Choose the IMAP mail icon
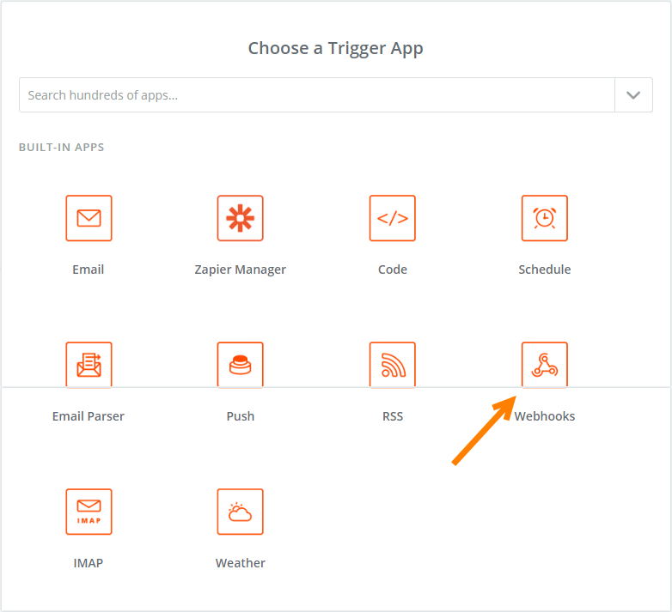The image size is (672, 612). (x=89, y=512)
